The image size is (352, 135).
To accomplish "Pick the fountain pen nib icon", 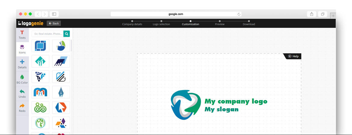I will (x=61, y=92).
